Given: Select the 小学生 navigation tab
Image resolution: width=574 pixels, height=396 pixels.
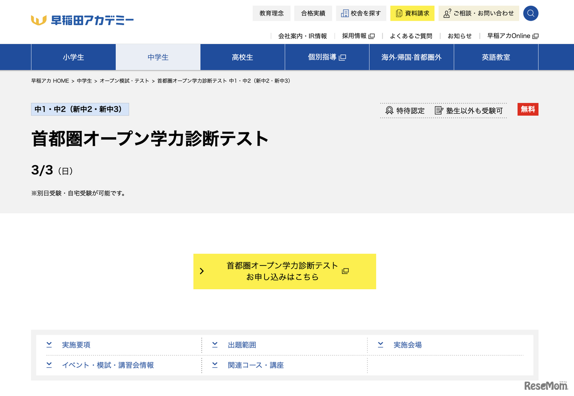Looking at the screenshot, I should [x=74, y=57].
